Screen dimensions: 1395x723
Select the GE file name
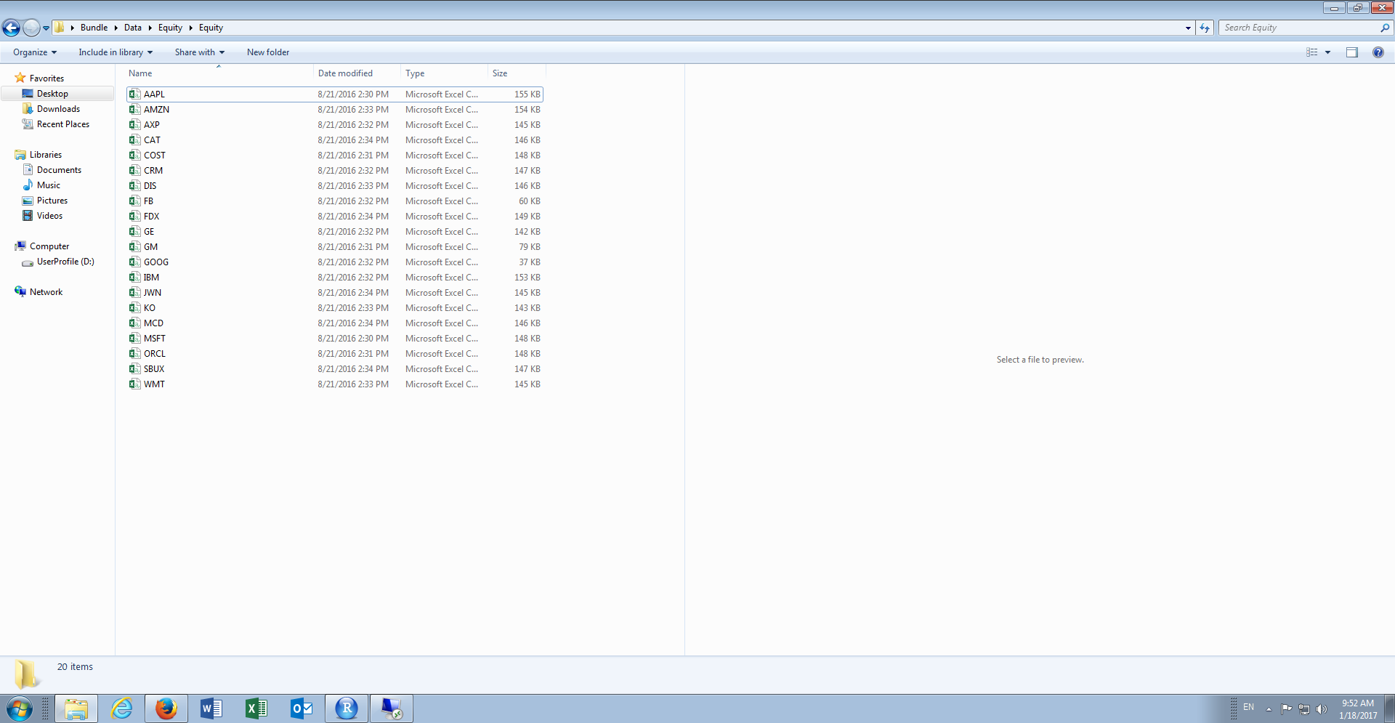tap(149, 232)
